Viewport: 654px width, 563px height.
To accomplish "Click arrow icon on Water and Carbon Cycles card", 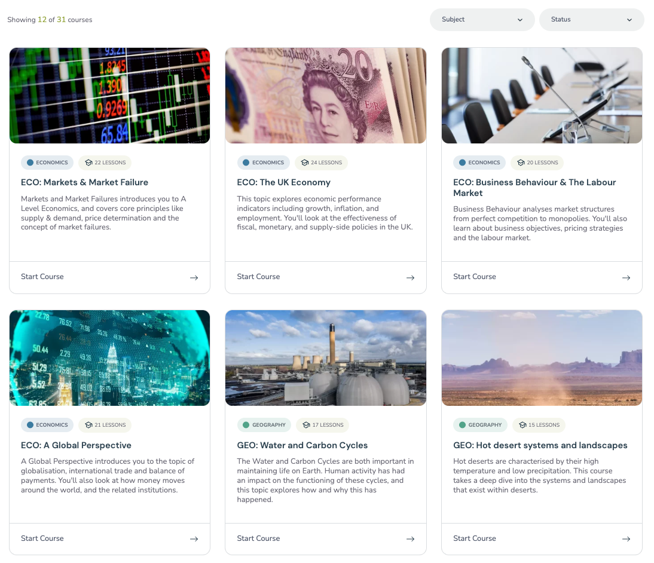I will coord(411,539).
